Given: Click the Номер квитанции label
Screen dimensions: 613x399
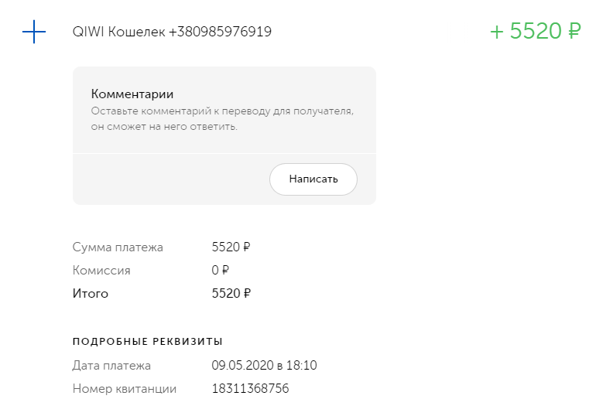Looking at the screenshot, I should [x=125, y=389].
